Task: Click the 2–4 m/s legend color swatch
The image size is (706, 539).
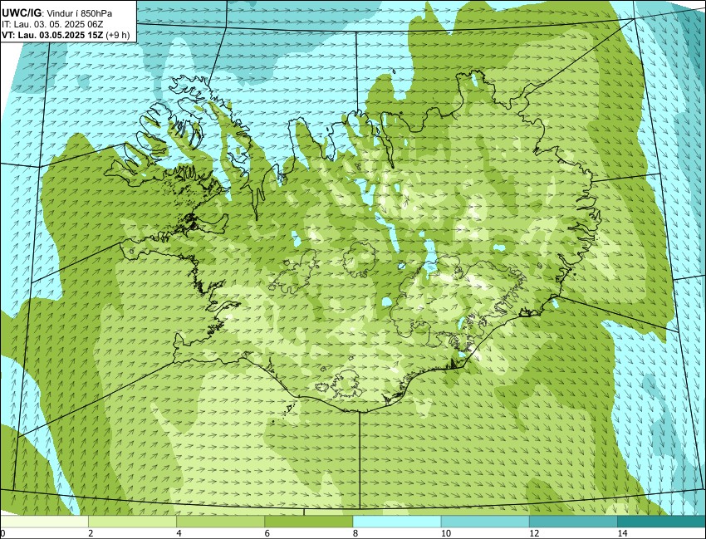Action: pos(132,522)
